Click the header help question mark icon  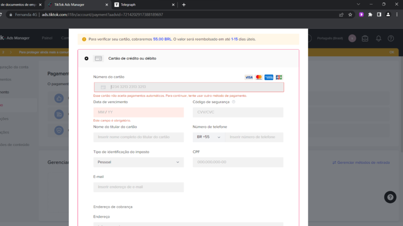point(391,39)
